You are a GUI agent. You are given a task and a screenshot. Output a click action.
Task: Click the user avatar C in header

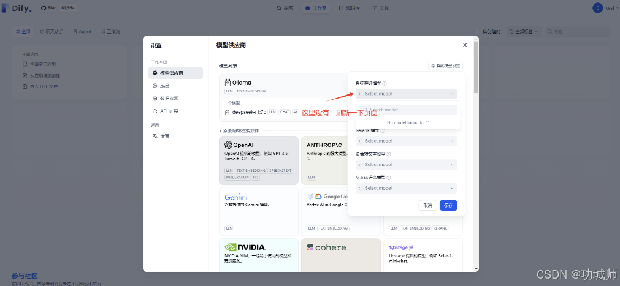598,8
